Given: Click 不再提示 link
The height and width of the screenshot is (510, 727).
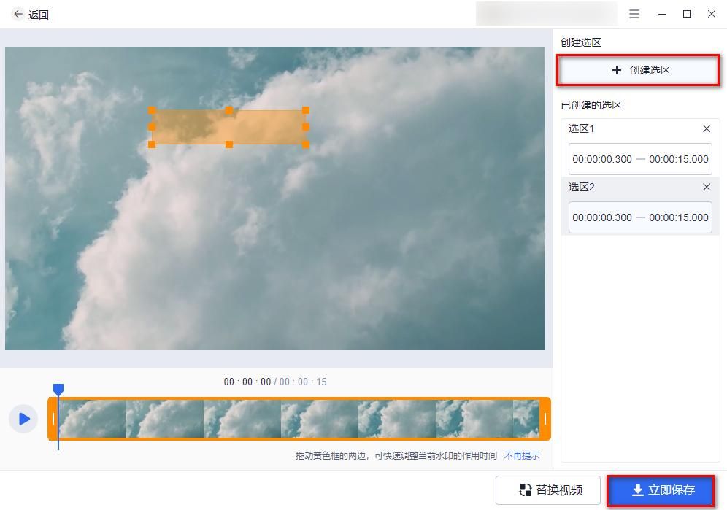Looking at the screenshot, I should [522, 456].
